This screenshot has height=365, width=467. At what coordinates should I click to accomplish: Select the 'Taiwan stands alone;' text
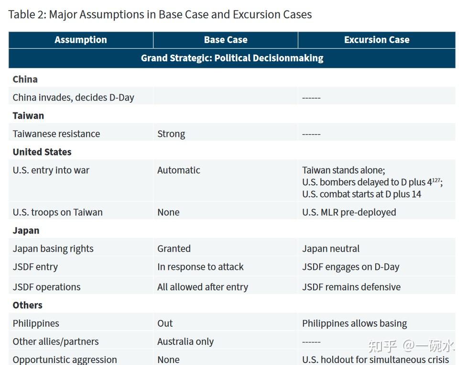(343, 170)
